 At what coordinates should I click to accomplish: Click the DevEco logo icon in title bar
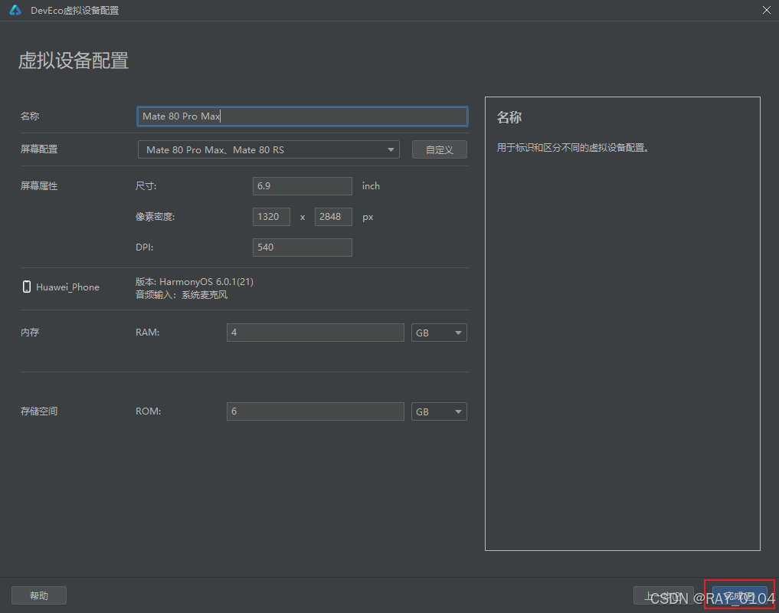[15, 10]
